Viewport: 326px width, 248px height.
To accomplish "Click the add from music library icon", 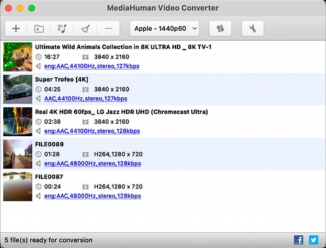I will point(62,28).
